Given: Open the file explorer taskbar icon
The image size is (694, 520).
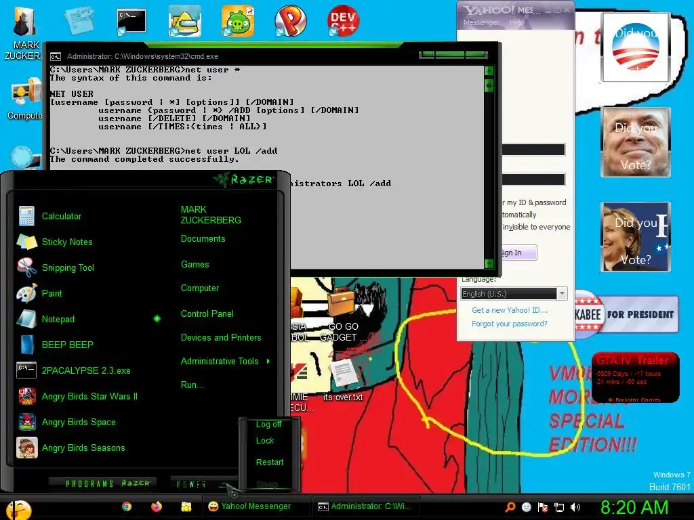Looking at the screenshot, I should (186, 506).
